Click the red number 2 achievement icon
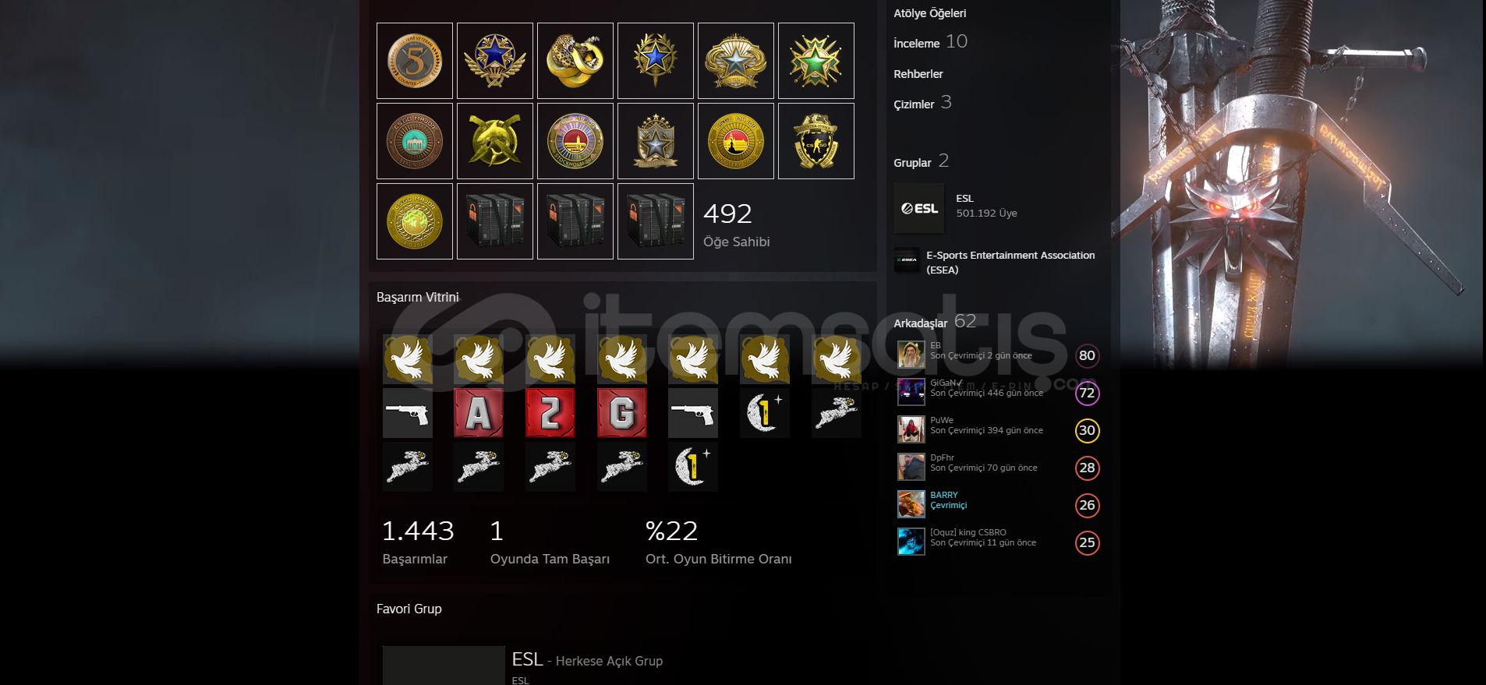Screen dimensions: 1486x685 (550, 413)
